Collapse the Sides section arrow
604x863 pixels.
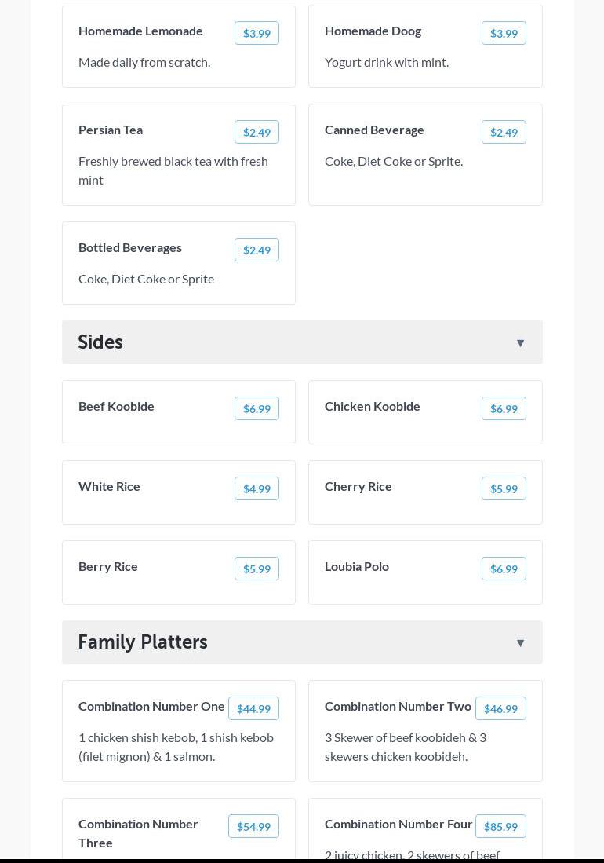(520, 343)
